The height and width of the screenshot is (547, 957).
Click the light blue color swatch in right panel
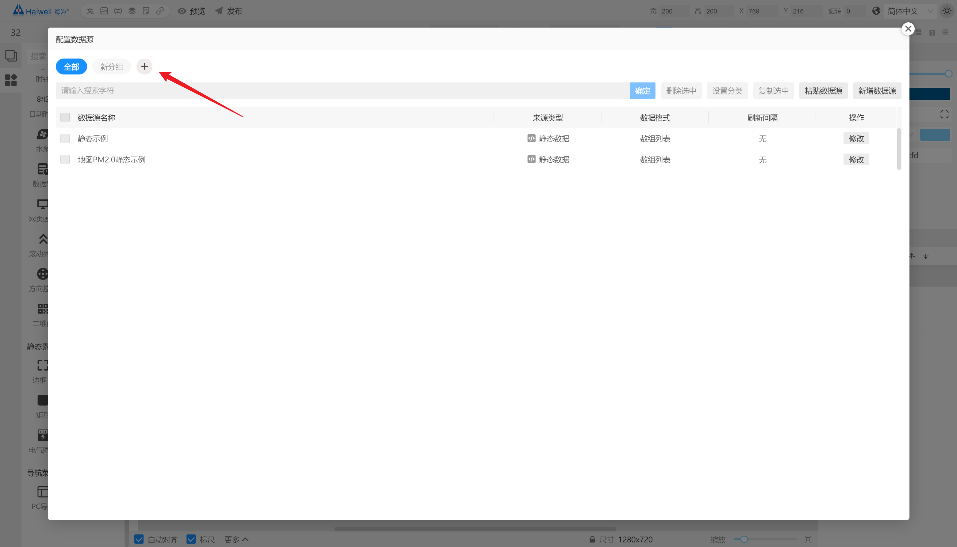(935, 135)
